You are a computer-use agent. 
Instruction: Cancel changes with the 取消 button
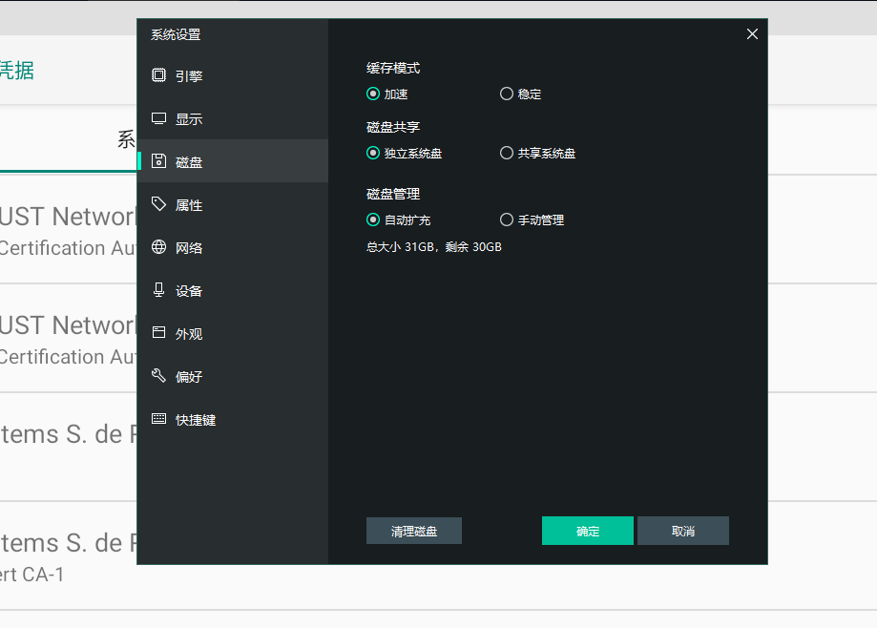pyautogui.click(x=682, y=531)
